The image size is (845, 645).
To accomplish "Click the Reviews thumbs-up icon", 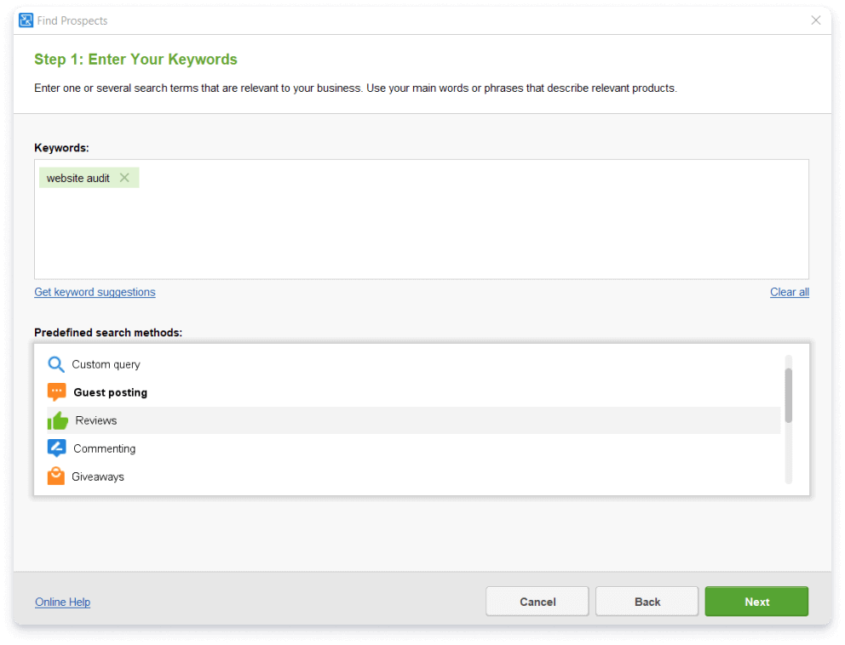I will [57, 420].
